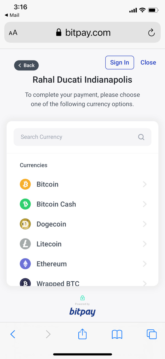Tap the search magnifier icon
This screenshot has width=165, height=359.
pos(141,137)
